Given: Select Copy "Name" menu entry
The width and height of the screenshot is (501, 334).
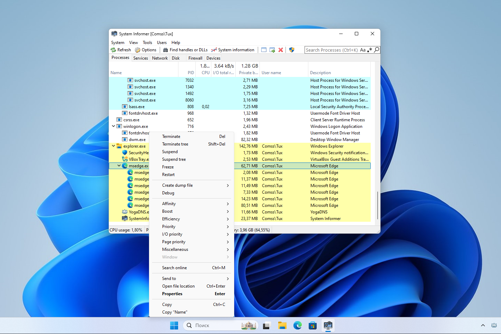Looking at the screenshot, I should pyautogui.click(x=192, y=312).
